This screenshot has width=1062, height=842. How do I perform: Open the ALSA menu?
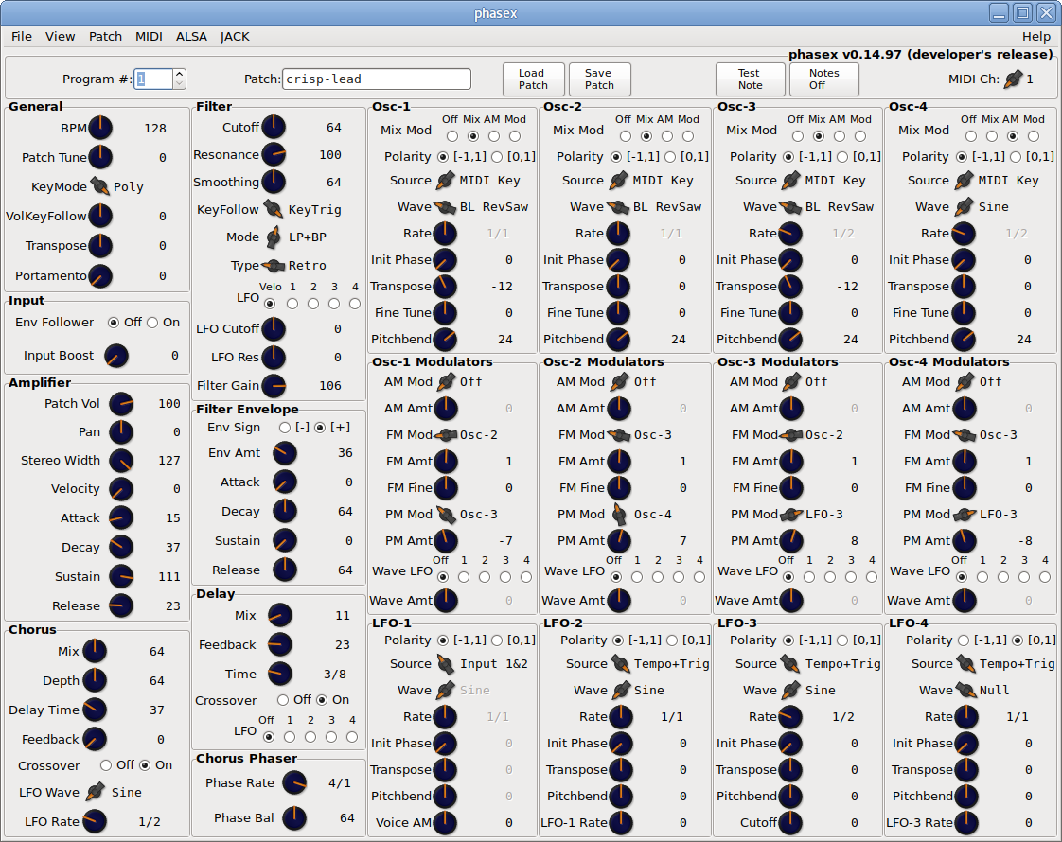pyautogui.click(x=192, y=37)
